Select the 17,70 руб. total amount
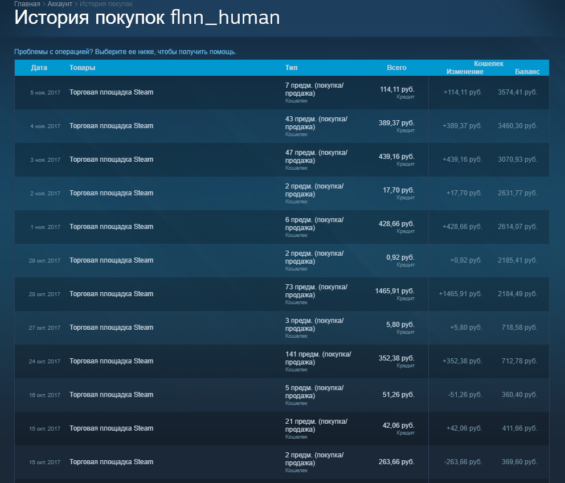Screen dimensions: 565x483 point(399,190)
